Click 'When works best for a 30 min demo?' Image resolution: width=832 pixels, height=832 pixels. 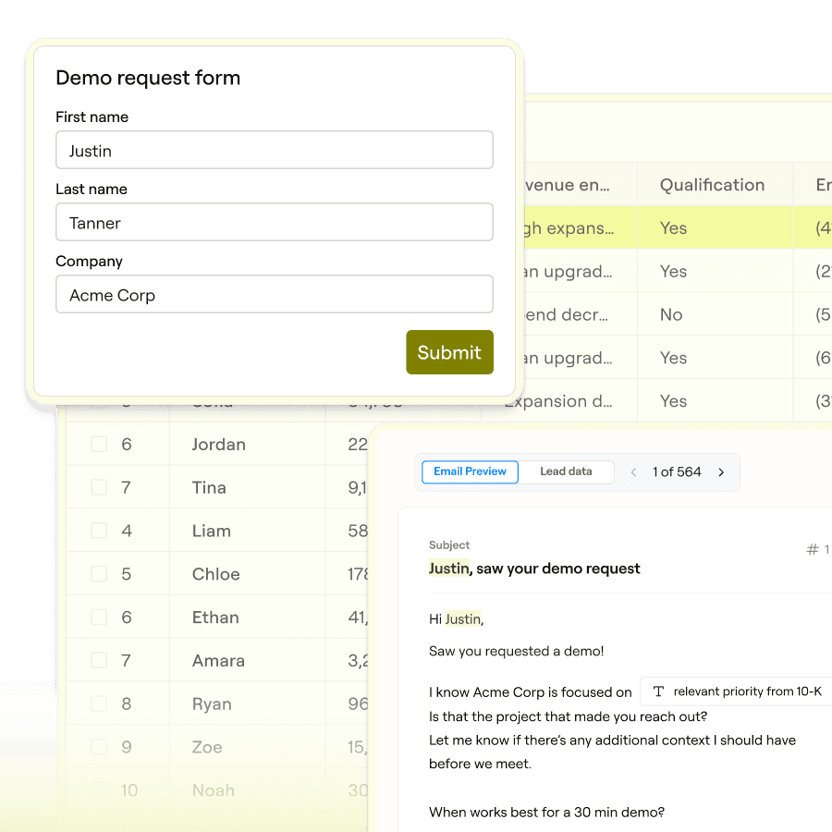click(546, 812)
